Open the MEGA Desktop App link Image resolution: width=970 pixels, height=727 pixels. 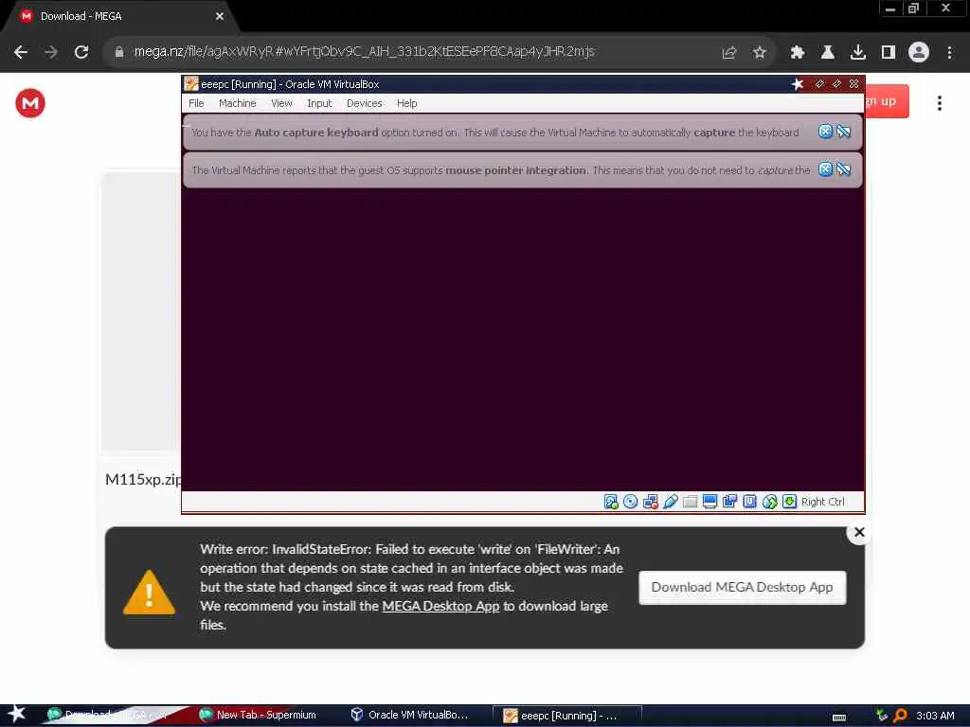coord(440,606)
